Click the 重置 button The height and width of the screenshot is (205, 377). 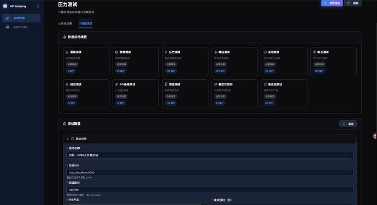pos(348,124)
